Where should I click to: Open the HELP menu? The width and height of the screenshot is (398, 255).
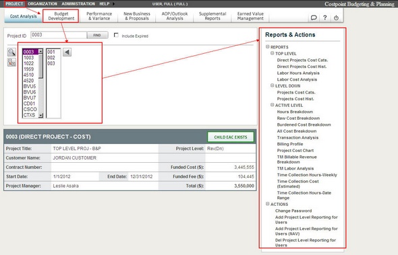pos(105,4)
